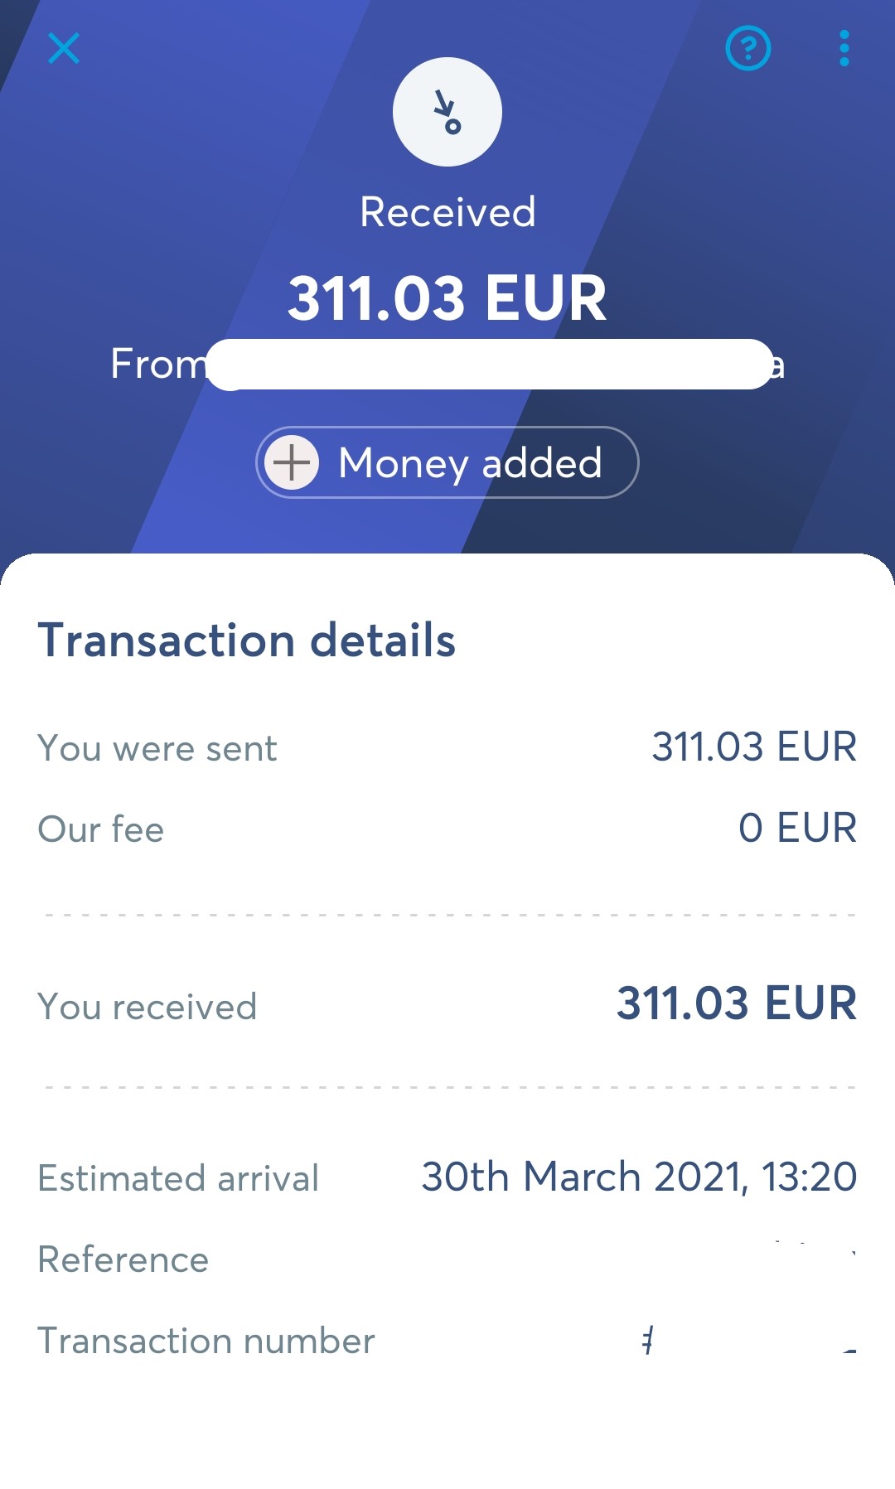The width and height of the screenshot is (895, 1489).
Task: Select the Estimated arrival label
Action: coord(178,1177)
